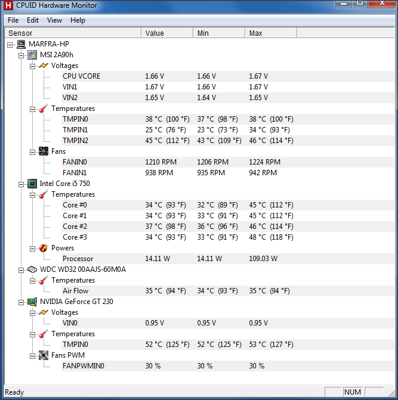Select the CPU VCORE row
398x400 pixels.
pyautogui.click(x=228, y=76)
